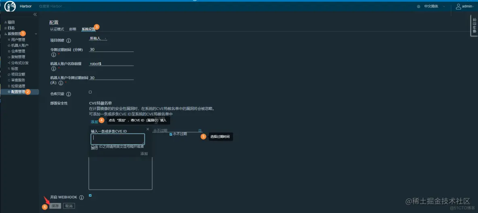Open 项目定额 in the sidebar
This screenshot has height=213, width=478.
point(18,74)
